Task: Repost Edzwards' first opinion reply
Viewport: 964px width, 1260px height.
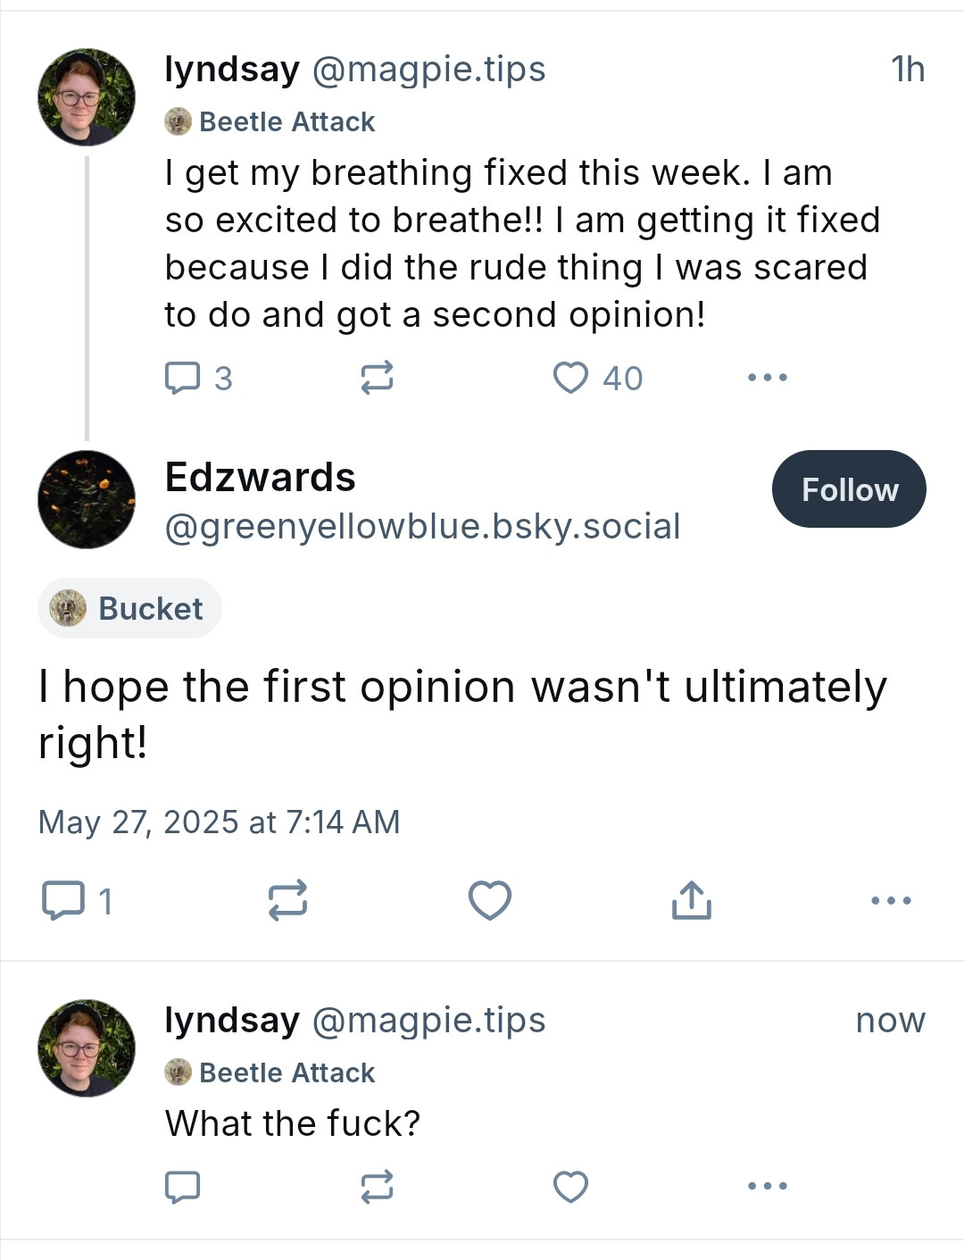Action: [x=287, y=900]
